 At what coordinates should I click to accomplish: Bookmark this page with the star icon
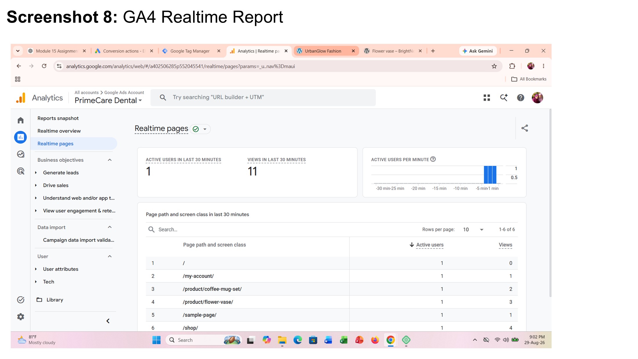click(x=494, y=66)
